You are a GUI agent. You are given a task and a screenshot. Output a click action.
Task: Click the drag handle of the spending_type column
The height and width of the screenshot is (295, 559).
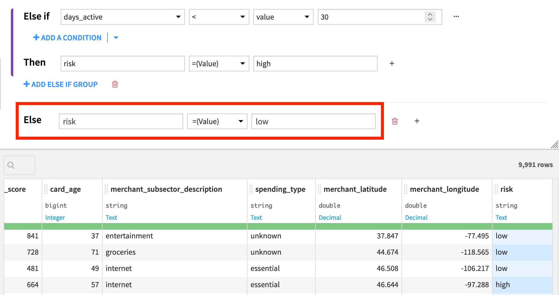251,189
